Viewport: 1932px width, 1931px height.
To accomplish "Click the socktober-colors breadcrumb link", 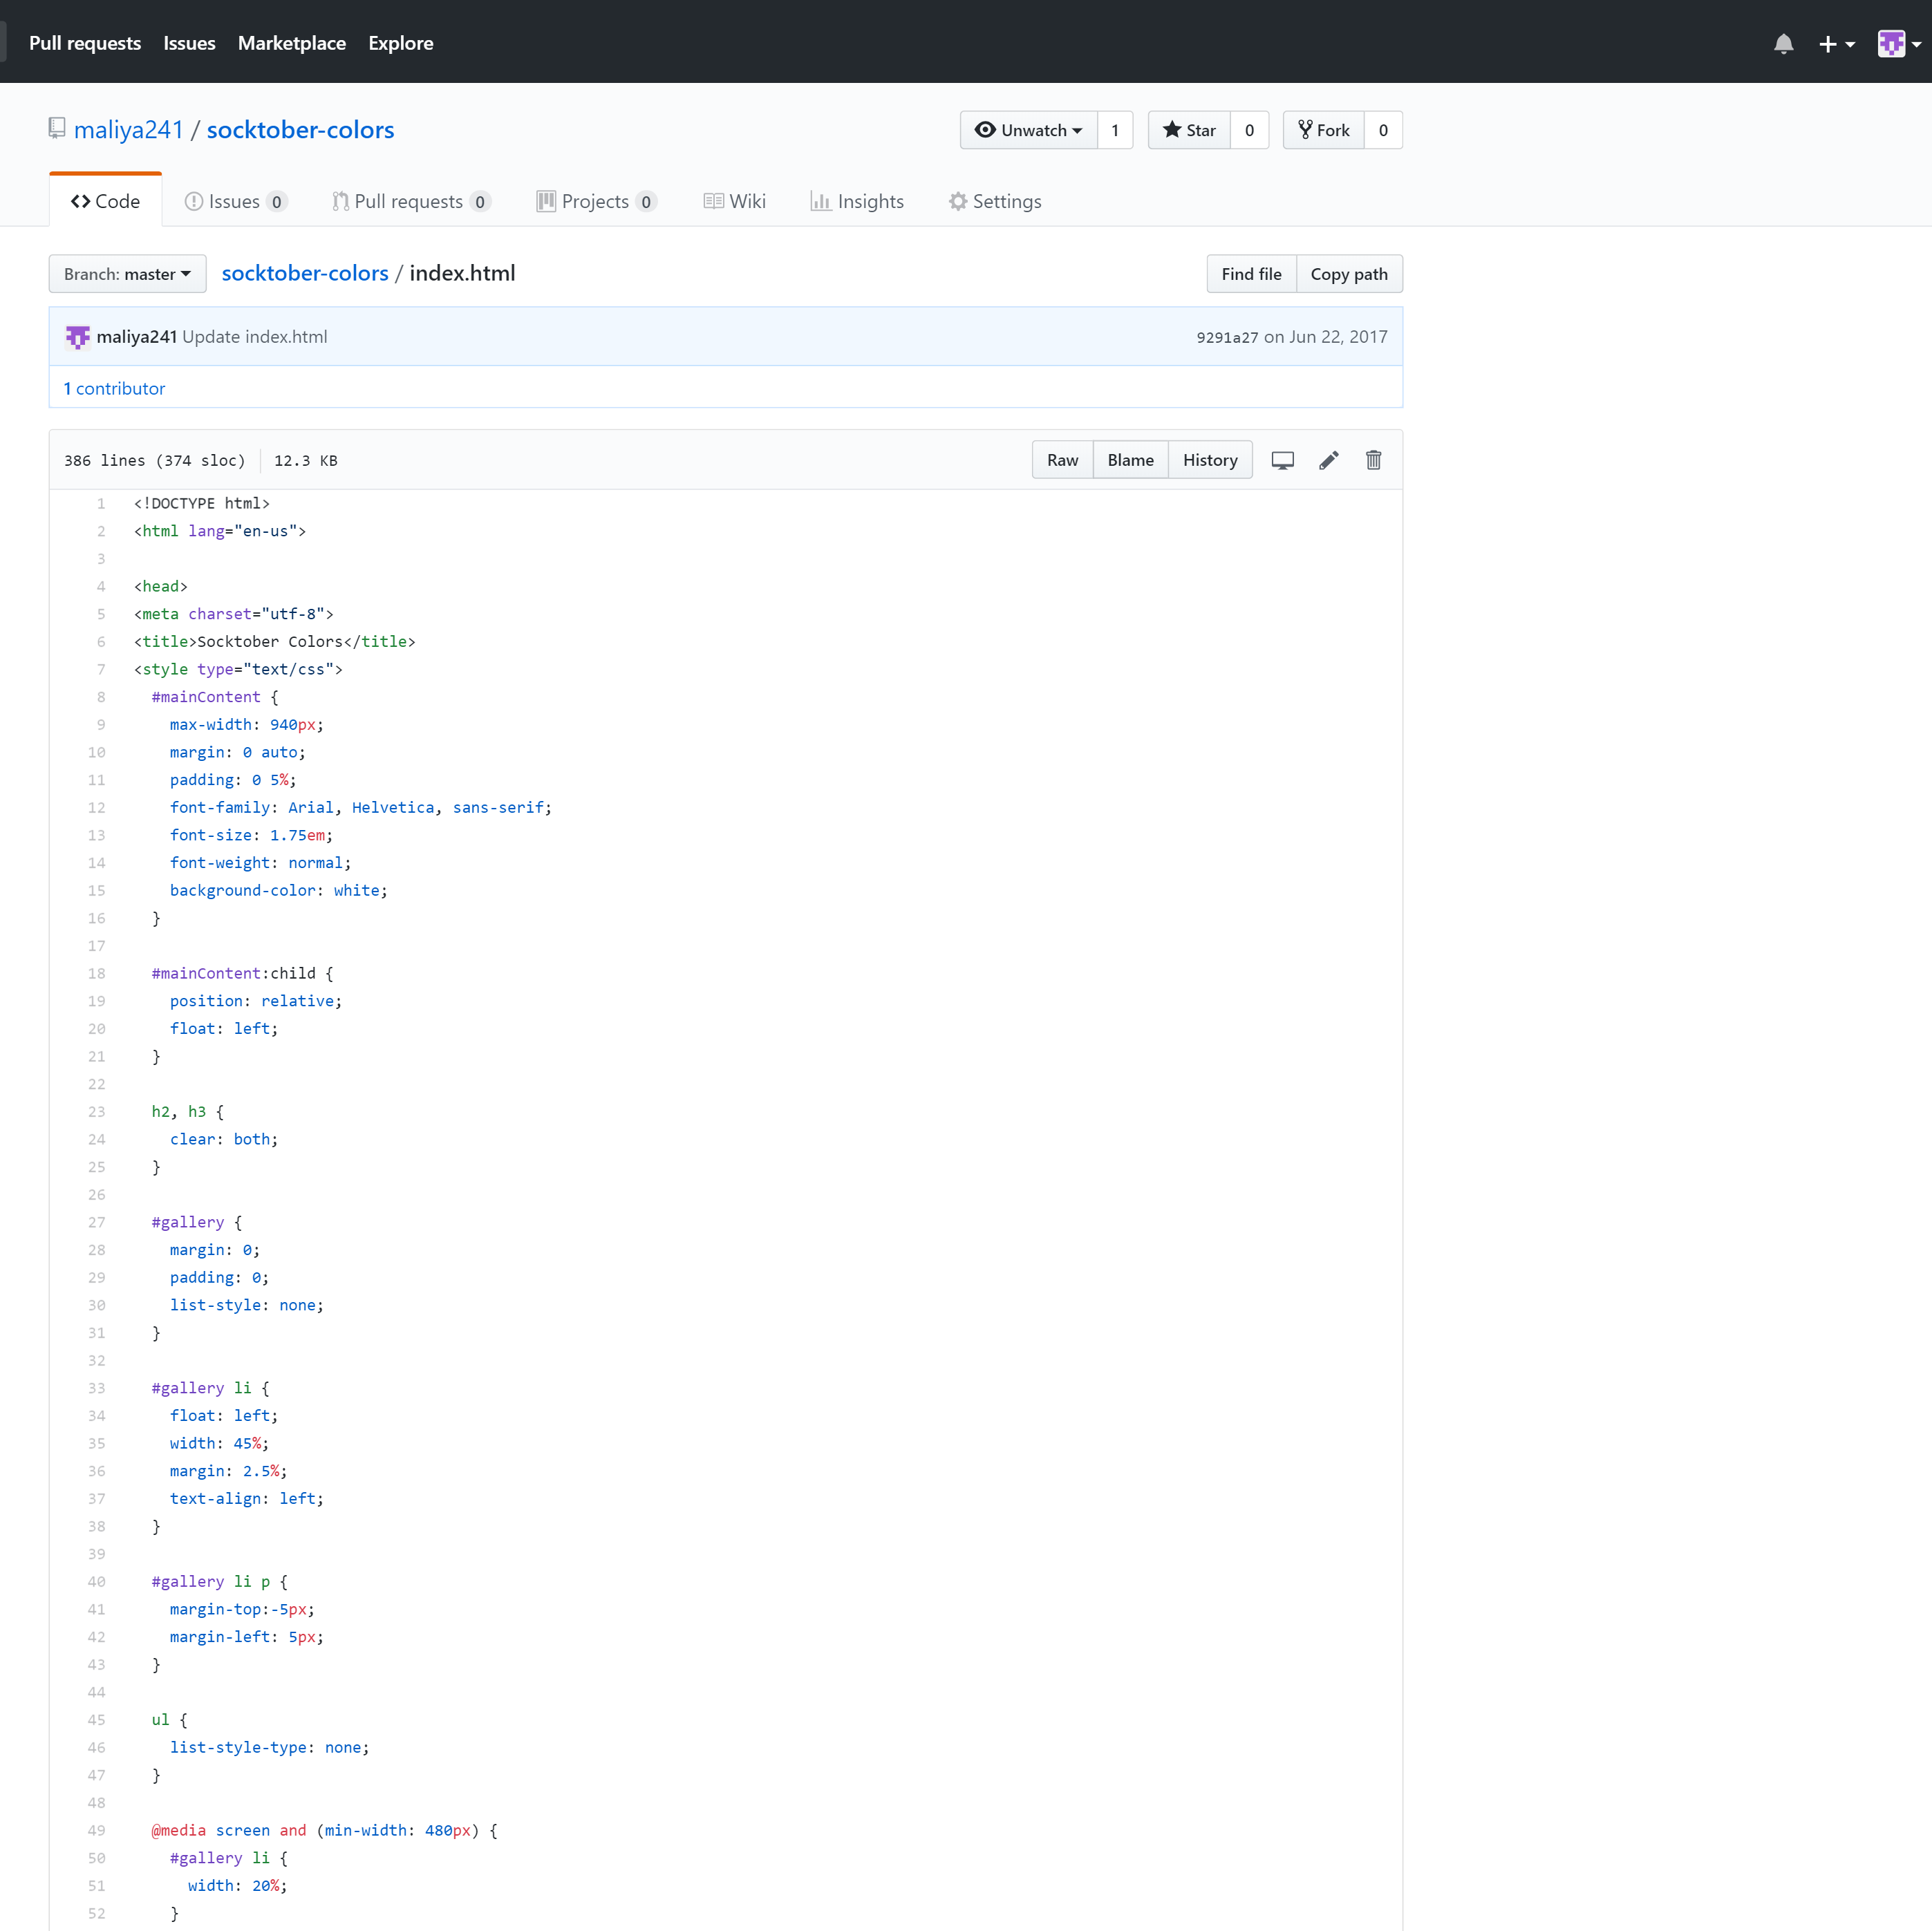I will (305, 273).
